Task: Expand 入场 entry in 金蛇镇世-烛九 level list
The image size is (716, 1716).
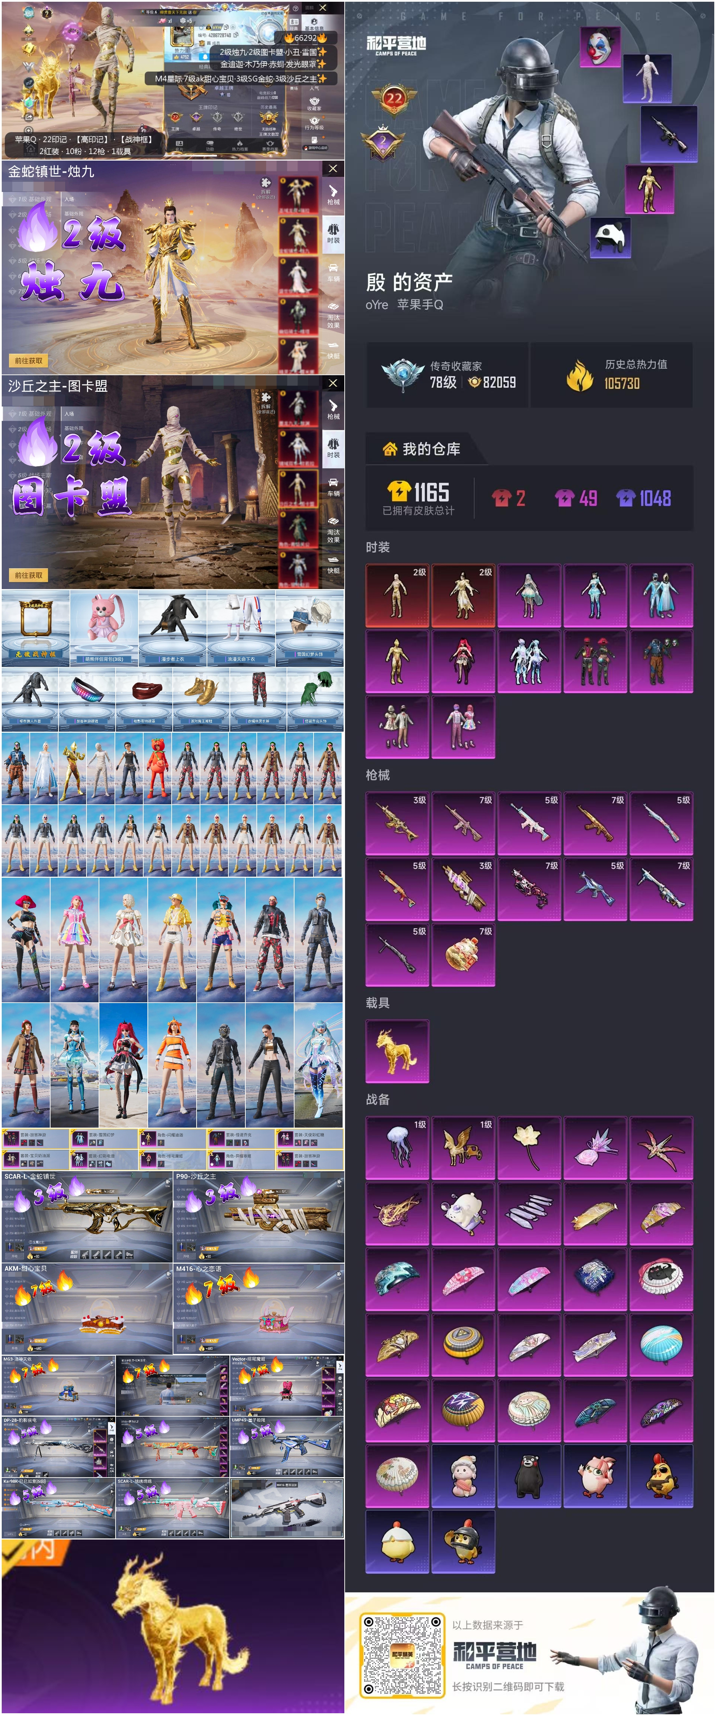Action: pos(69,199)
